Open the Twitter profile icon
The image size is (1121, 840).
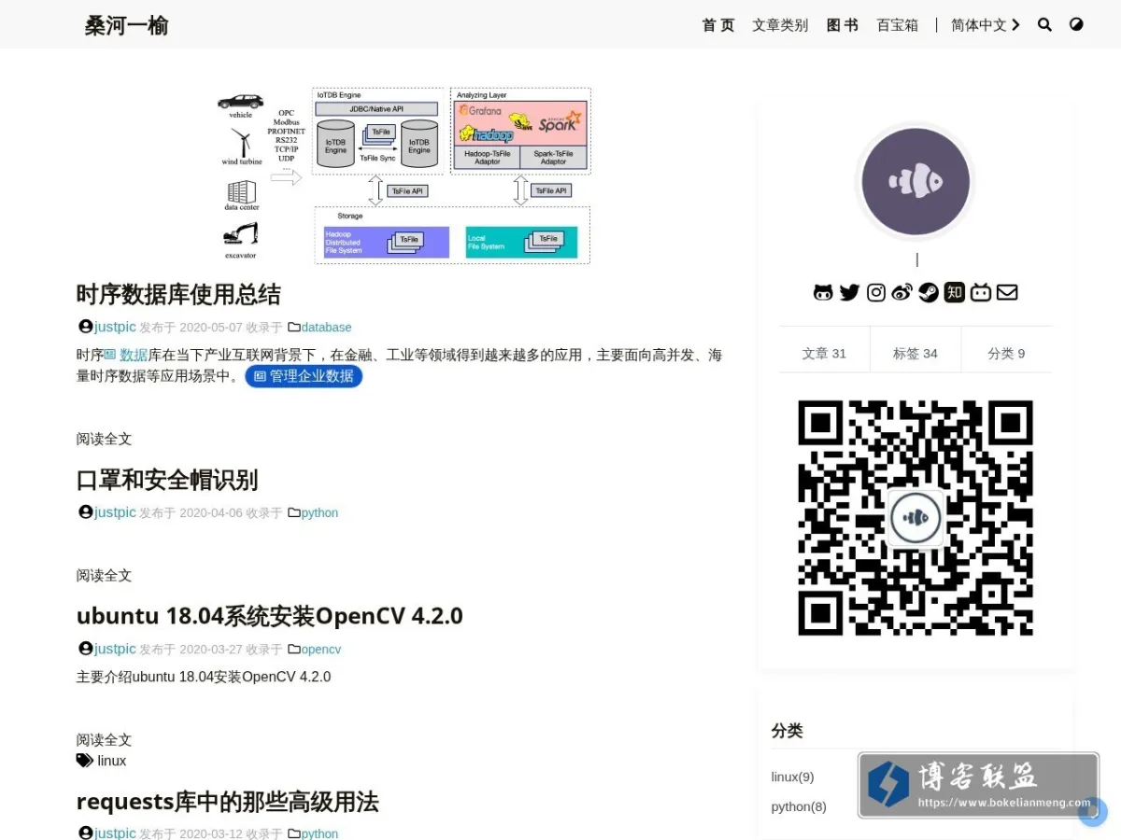(849, 293)
